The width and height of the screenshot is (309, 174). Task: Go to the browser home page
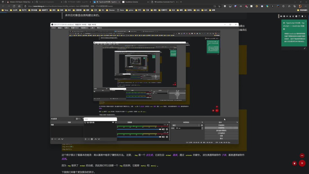(x=19, y=6)
